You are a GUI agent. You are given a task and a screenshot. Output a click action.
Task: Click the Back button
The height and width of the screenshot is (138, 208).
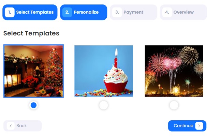pos(23,126)
